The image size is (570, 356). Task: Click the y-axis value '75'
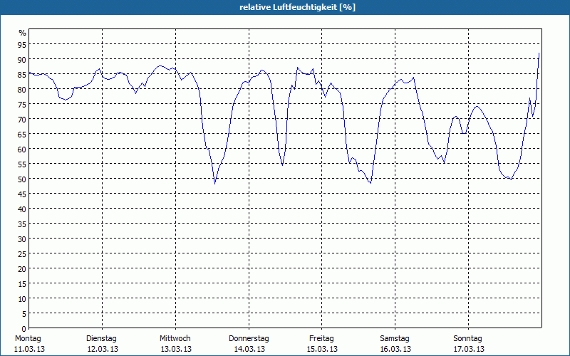[x=22, y=104]
